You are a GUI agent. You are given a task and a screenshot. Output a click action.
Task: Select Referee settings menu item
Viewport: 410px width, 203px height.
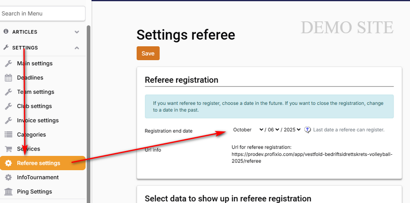(x=39, y=163)
